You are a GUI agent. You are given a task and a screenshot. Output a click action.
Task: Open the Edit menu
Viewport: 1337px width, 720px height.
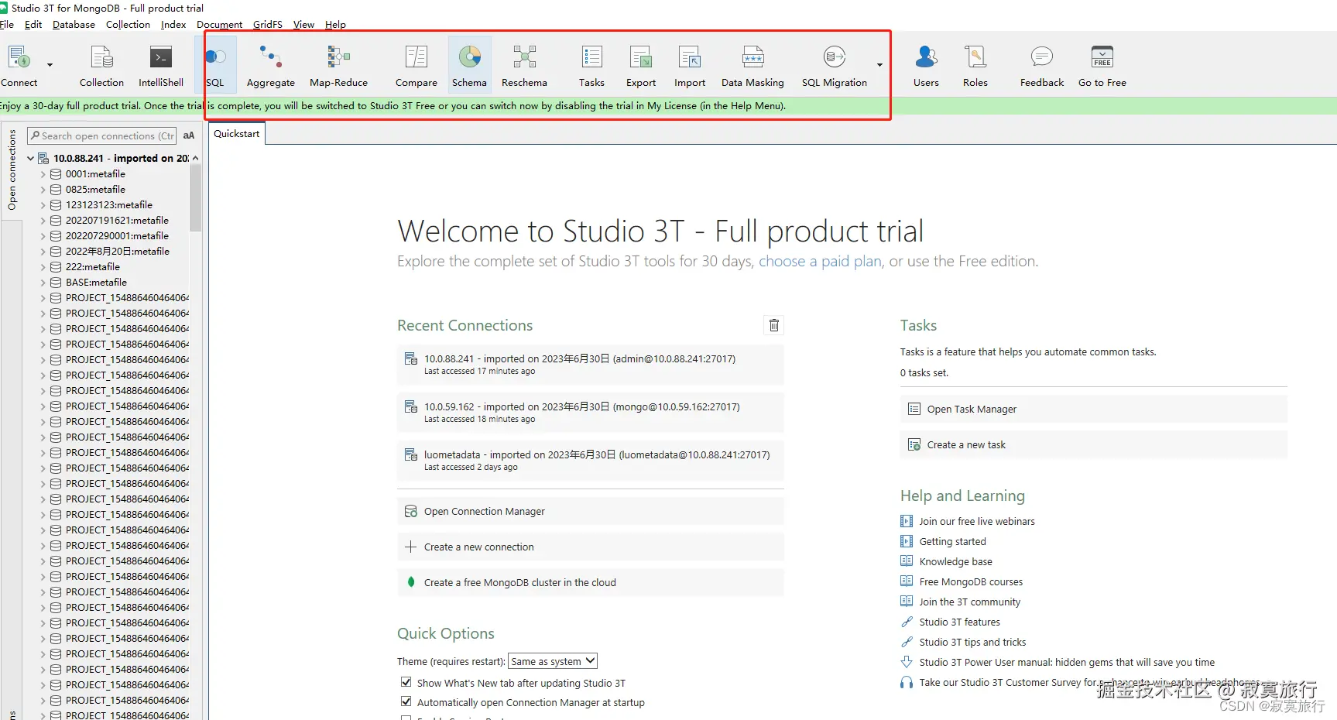click(x=33, y=24)
